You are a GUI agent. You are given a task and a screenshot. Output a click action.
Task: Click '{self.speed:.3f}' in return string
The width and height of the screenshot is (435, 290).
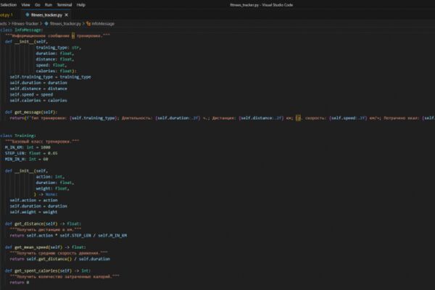point(348,118)
